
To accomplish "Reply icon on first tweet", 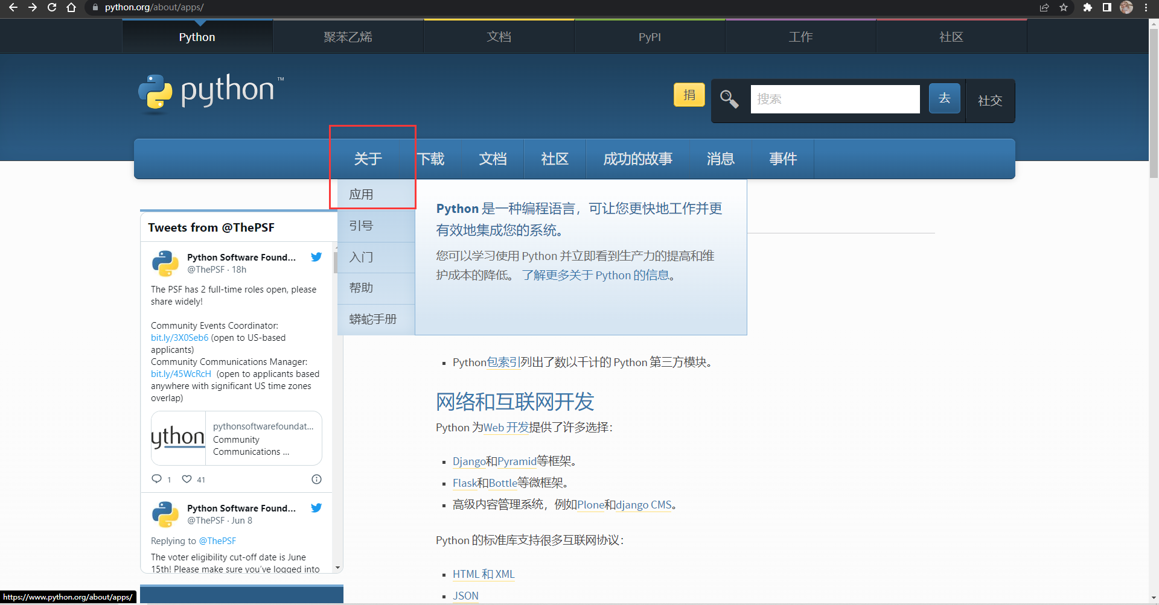I will (157, 479).
